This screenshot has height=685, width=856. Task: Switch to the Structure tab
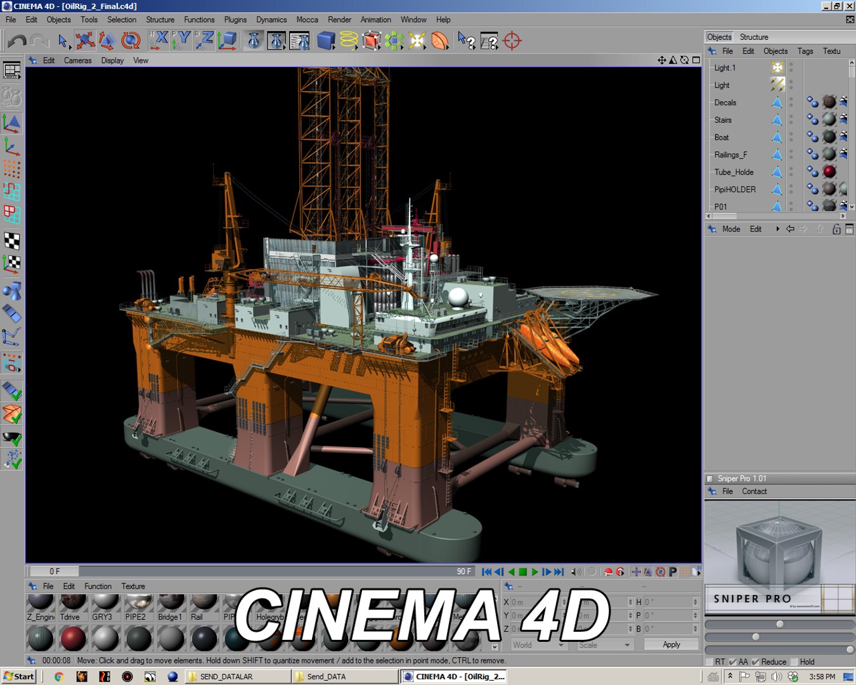click(754, 37)
